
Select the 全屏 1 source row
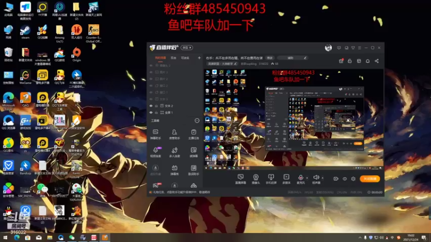point(175,112)
